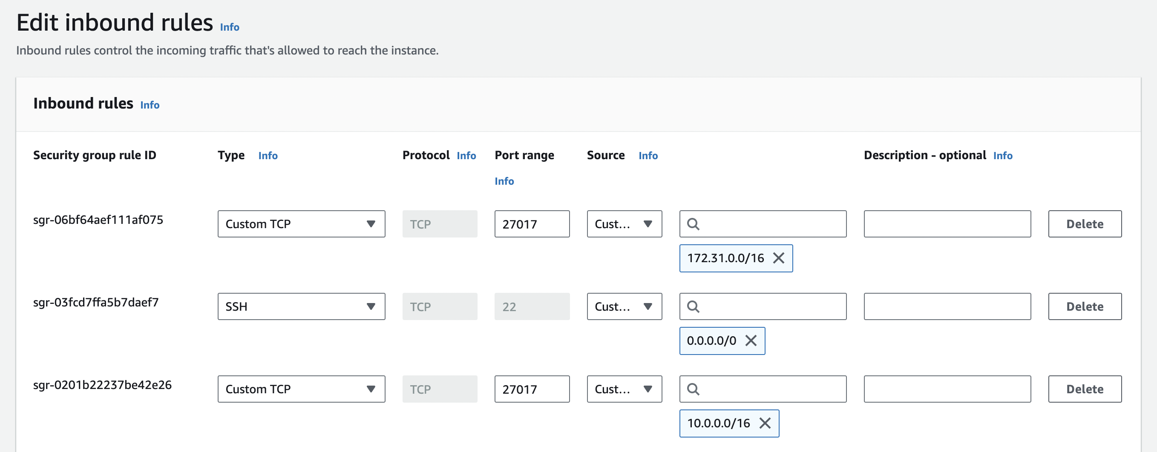Remove the 172.31.0.0/16 source CIDR tag
This screenshot has width=1157, height=452.
(x=778, y=258)
